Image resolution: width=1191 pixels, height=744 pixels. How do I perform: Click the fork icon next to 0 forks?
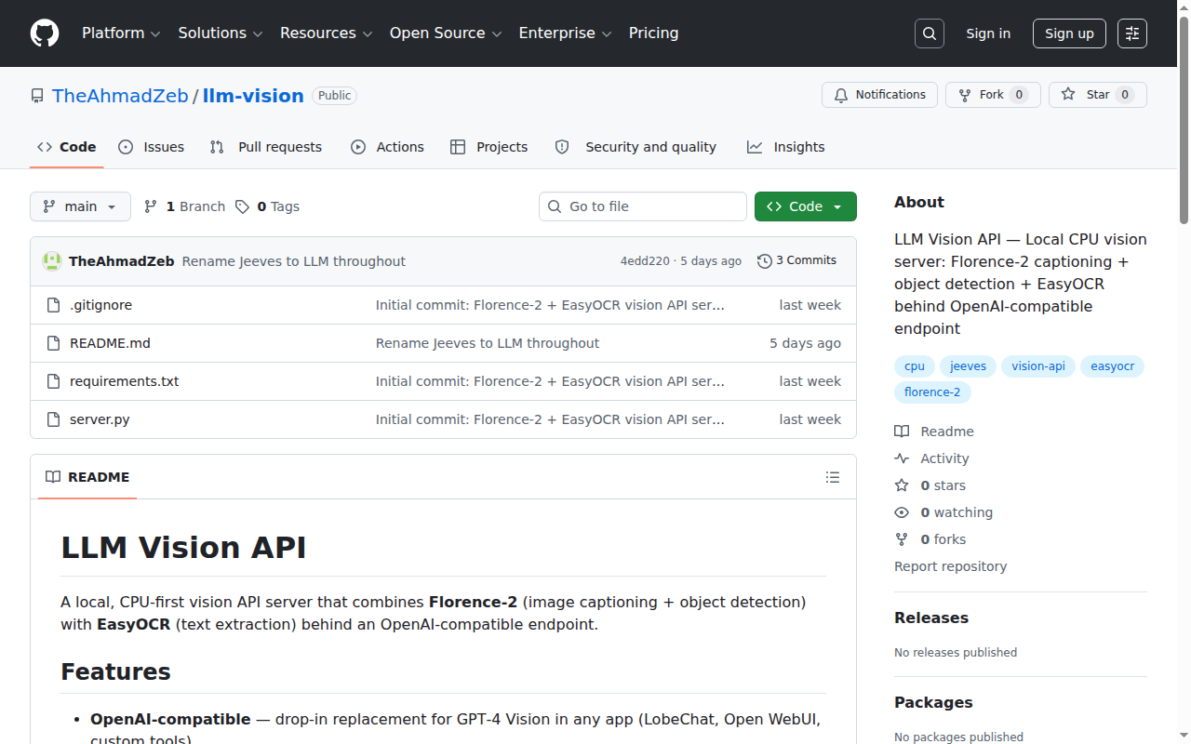coord(902,539)
